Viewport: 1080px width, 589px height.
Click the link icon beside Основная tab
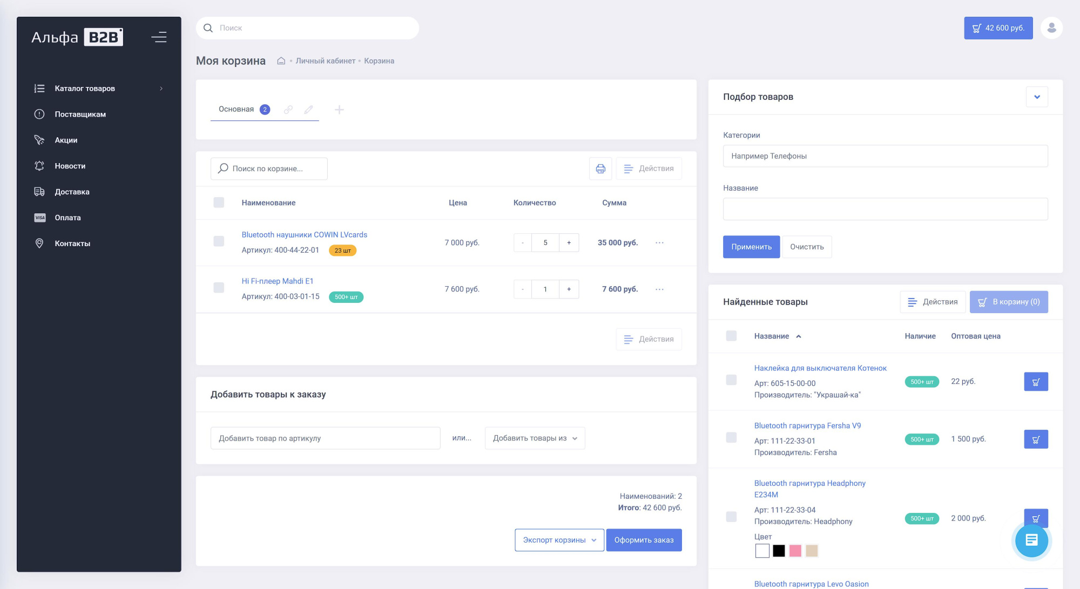click(x=288, y=110)
